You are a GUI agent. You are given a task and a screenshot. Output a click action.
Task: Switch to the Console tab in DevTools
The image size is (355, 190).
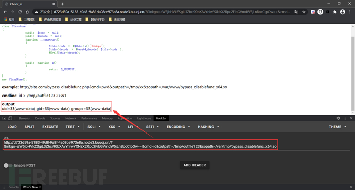[40, 118]
